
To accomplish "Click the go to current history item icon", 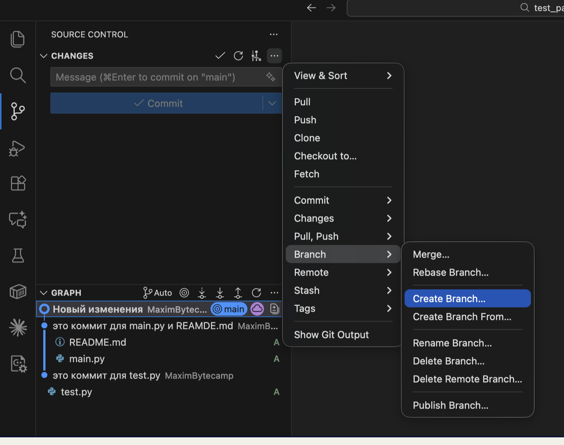I will (x=184, y=293).
